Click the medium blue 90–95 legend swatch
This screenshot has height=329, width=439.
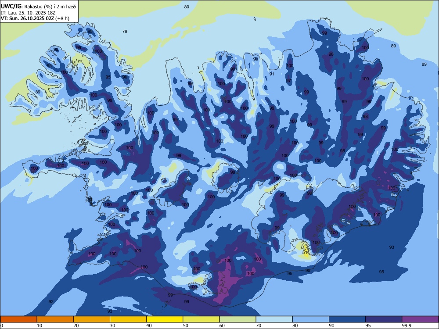(x=347, y=319)
